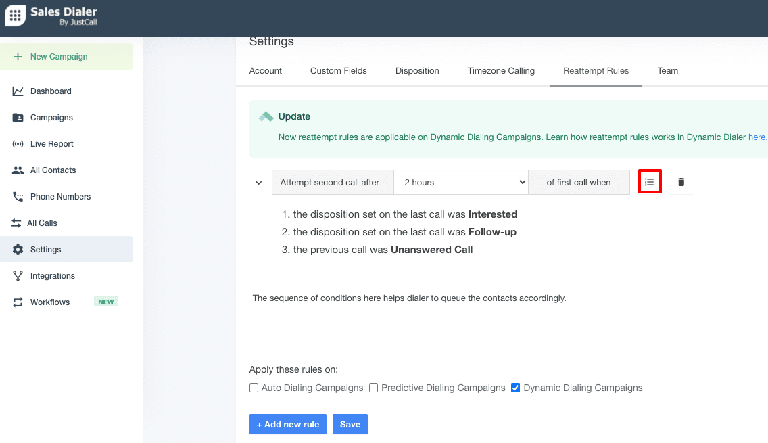Open the Disposition settings tab
Viewport: 768px width, 443px height.
417,70
